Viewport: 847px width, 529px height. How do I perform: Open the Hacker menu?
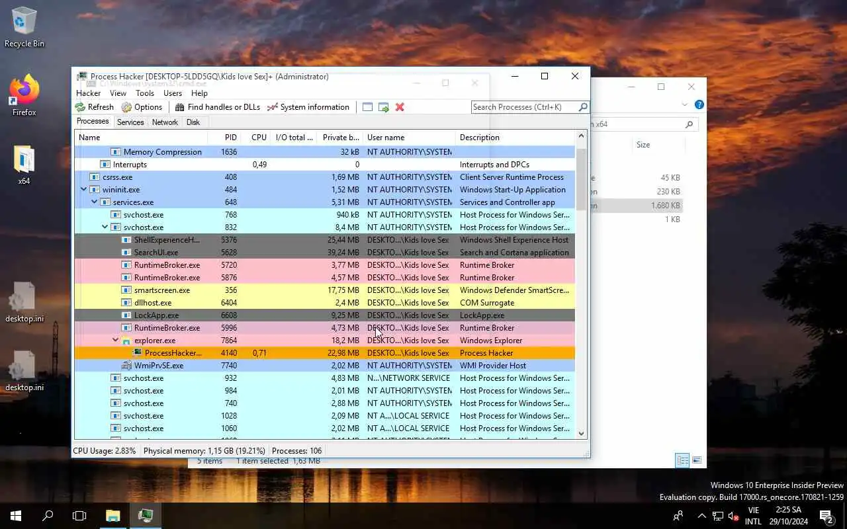point(89,93)
